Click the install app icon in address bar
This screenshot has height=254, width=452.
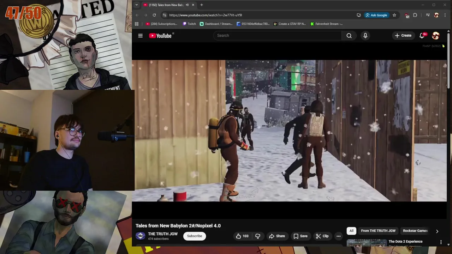(x=359, y=15)
